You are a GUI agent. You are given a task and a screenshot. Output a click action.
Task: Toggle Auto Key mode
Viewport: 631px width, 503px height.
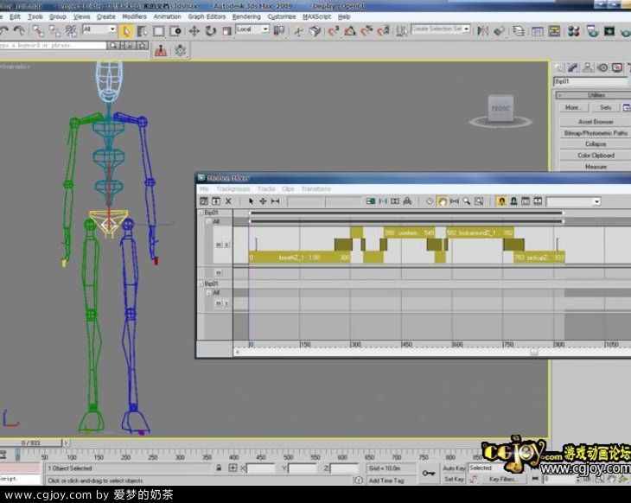454,468
